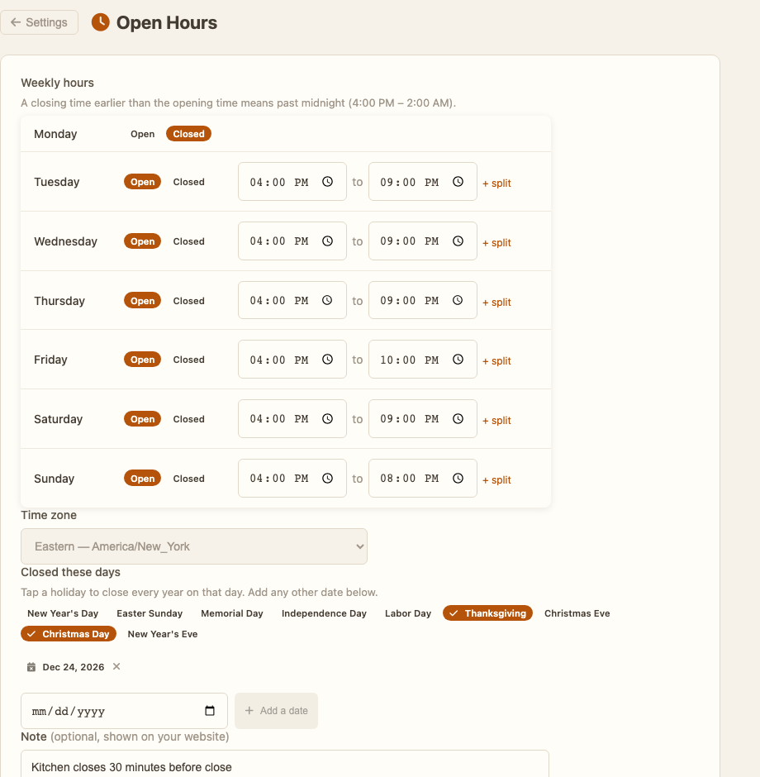Toggle Independence Day holiday chip
760x777 pixels.
coord(325,613)
